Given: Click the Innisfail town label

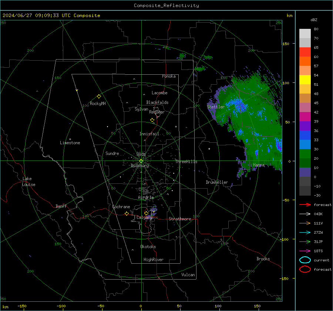Looking at the screenshot, I should tap(149, 134).
